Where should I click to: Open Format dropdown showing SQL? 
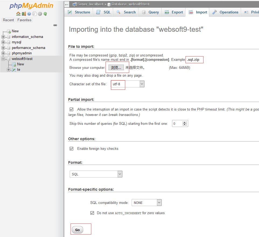tap(96, 174)
